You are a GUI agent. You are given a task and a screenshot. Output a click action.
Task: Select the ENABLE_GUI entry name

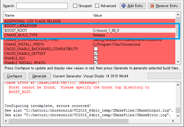point(15,58)
